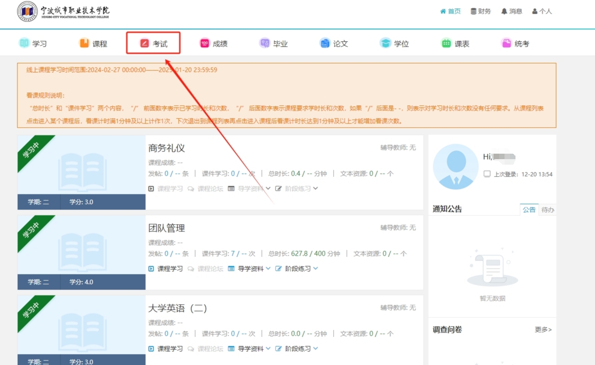This screenshot has width=595, height=365.
Task: Click the 统考 unified exam icon
Action: click(506, 43)
